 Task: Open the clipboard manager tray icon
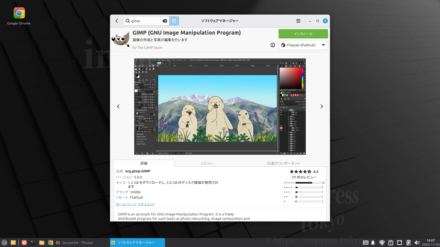point(409,243)
